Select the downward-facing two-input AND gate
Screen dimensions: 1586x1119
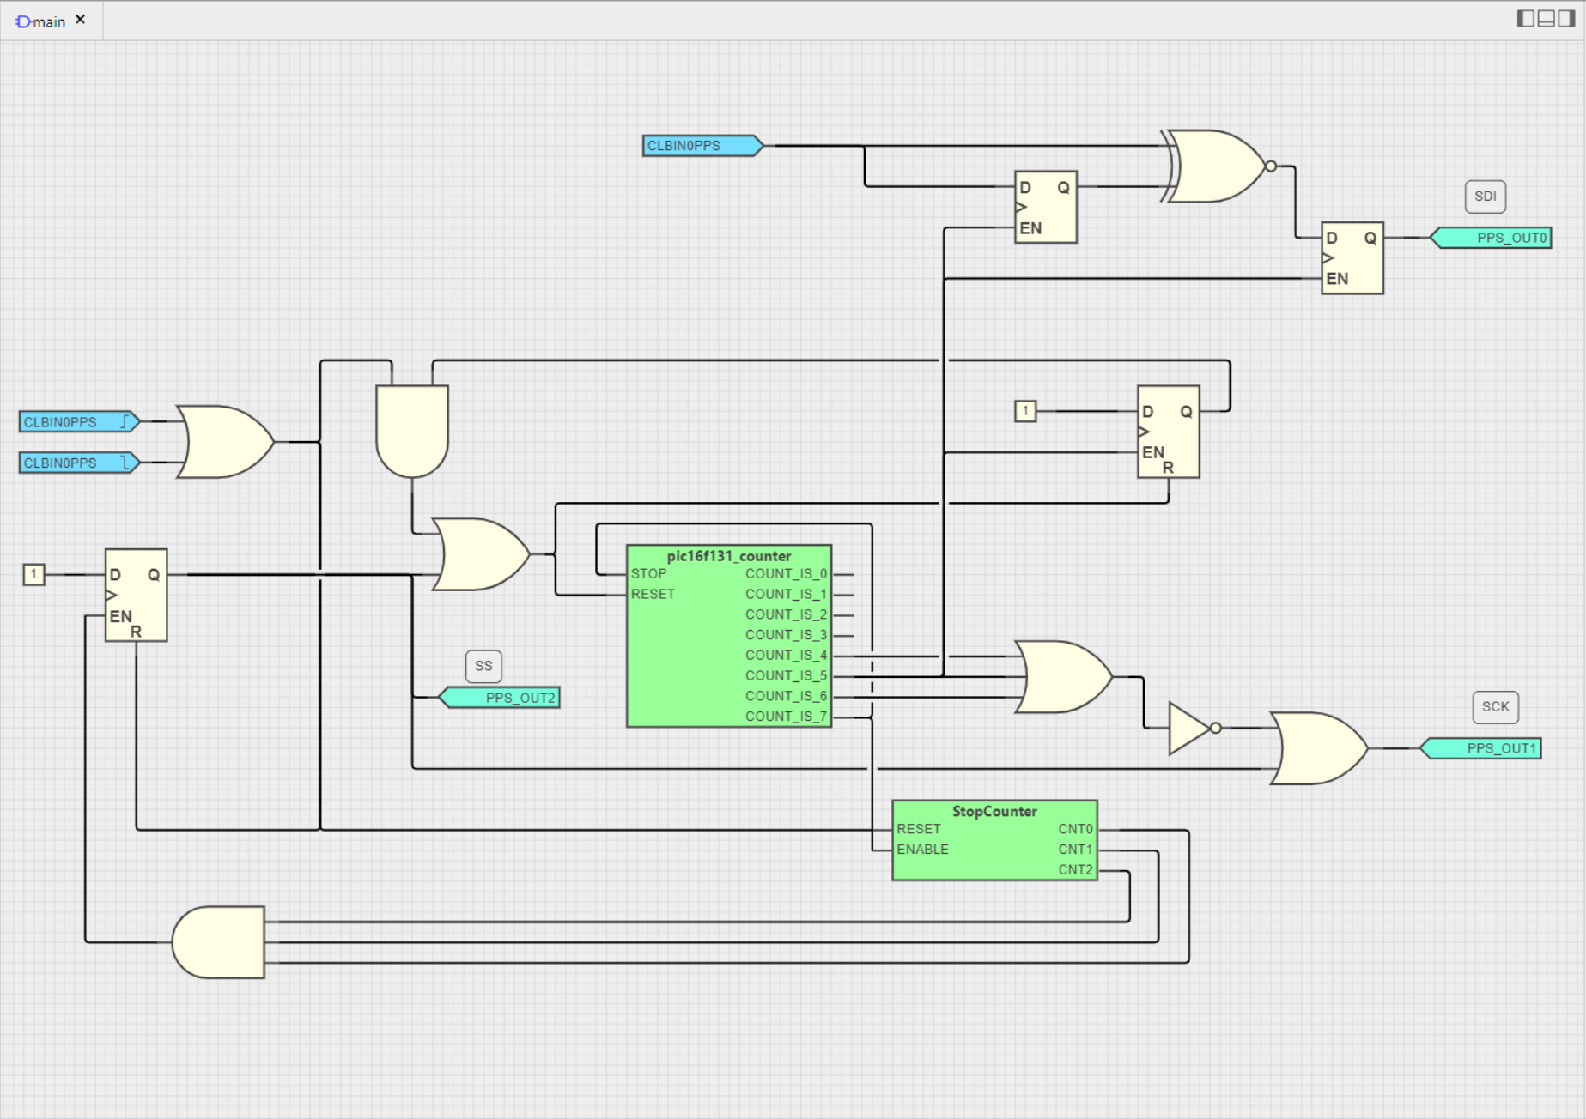412,431
